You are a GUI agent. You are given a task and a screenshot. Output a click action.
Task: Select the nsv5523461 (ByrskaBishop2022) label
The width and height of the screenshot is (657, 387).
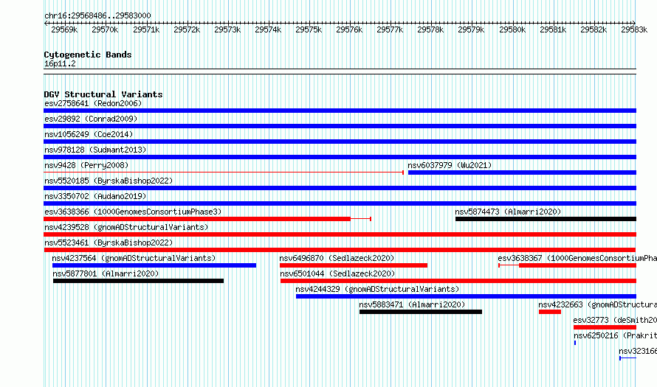click(x=109, y=243)
